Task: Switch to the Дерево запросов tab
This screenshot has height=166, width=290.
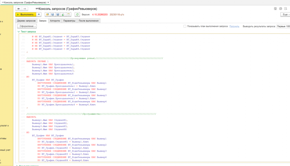Action: [26, 21]
